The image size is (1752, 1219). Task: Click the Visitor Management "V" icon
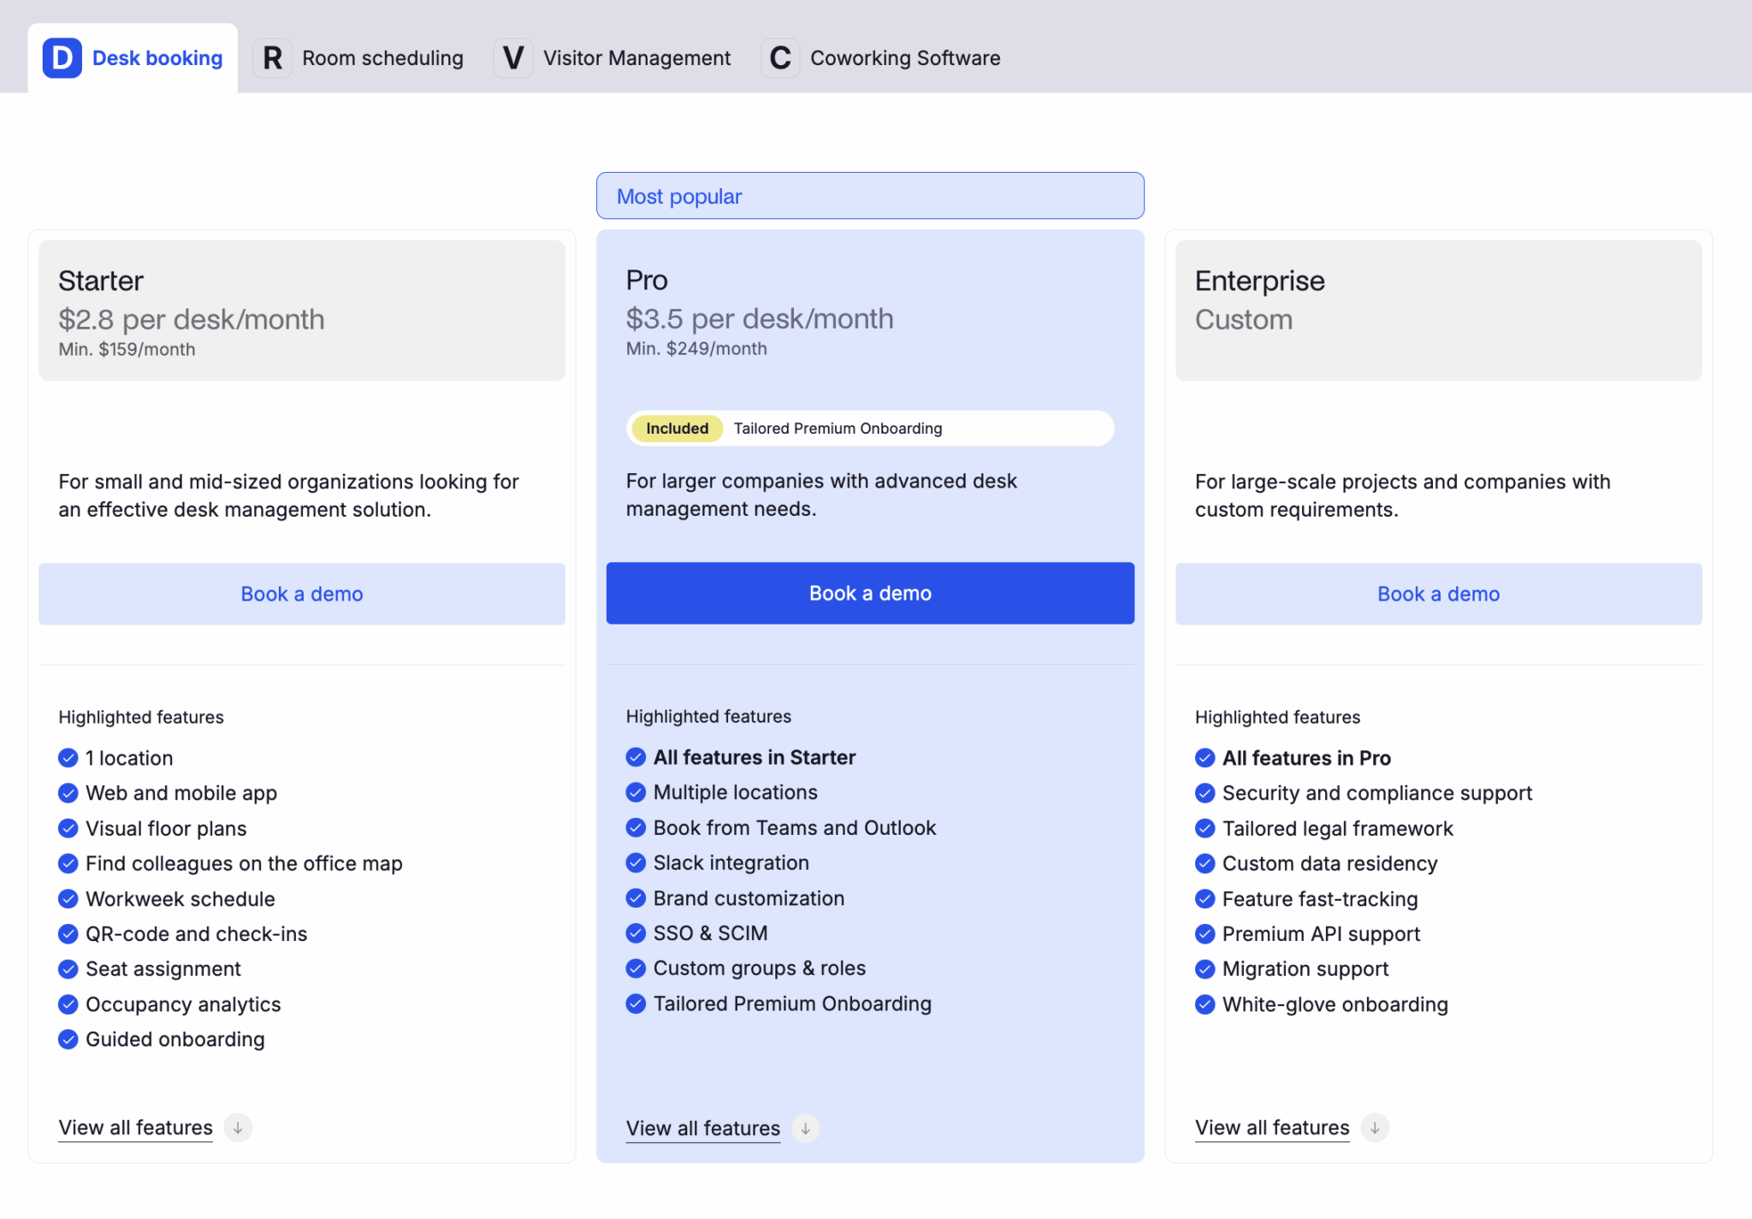(x=513, y=57)
